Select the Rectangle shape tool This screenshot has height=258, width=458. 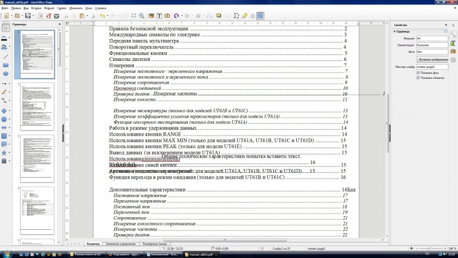tap(5, 65)
